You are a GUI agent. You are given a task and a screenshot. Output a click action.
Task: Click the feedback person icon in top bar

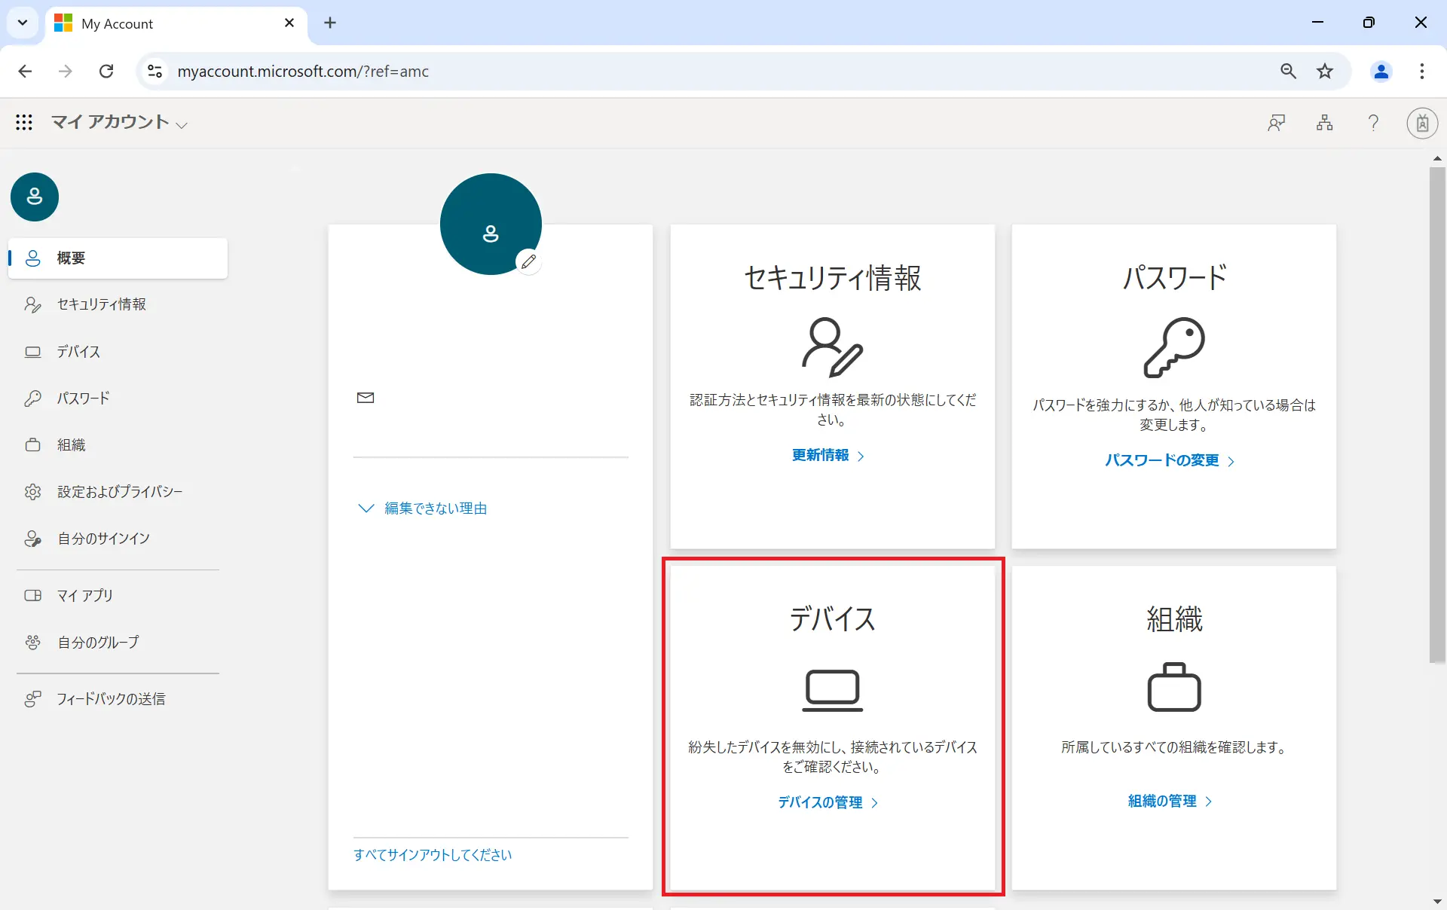click(x=1276, y=122)
